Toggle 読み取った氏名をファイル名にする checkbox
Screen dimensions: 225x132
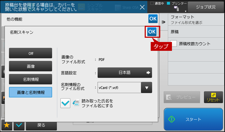coord(65,103)
